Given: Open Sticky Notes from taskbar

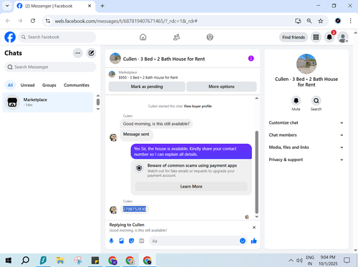Looking at the screenshot, I should click(x=95, y=261).
